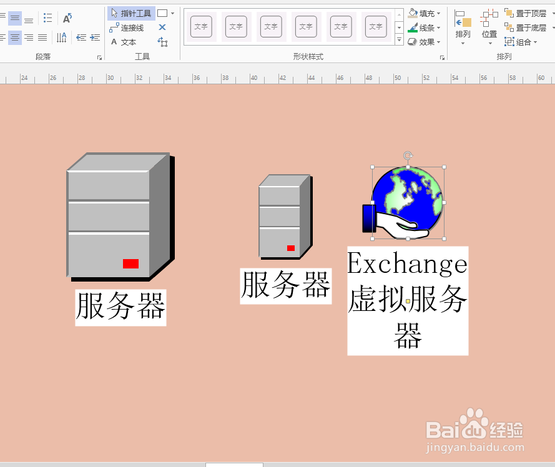Click the globe's right-middle selection handle

(x=444, y=203)
